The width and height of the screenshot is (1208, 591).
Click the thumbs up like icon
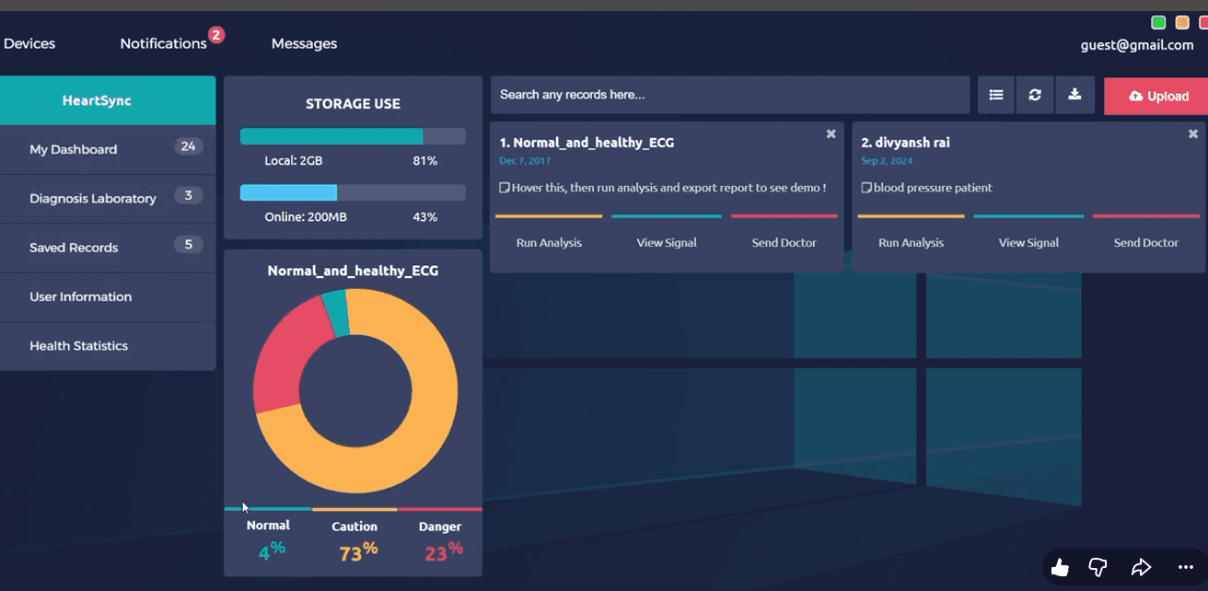[x=1060, y=567]
